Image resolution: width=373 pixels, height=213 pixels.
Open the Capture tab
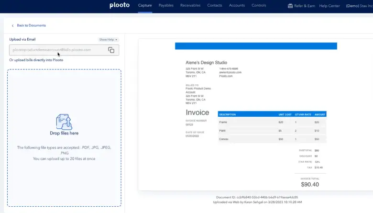(x=145, y=5)
